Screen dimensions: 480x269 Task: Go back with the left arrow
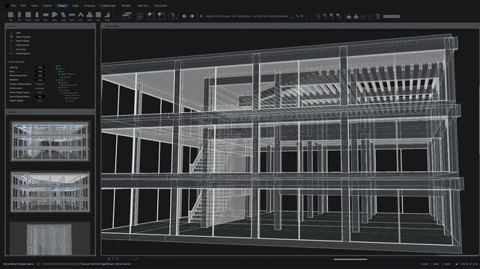[x=184, y=16]
